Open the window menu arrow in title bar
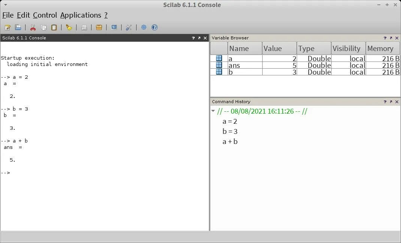Viewport: 401px width, 243px height. pos(6,4)
